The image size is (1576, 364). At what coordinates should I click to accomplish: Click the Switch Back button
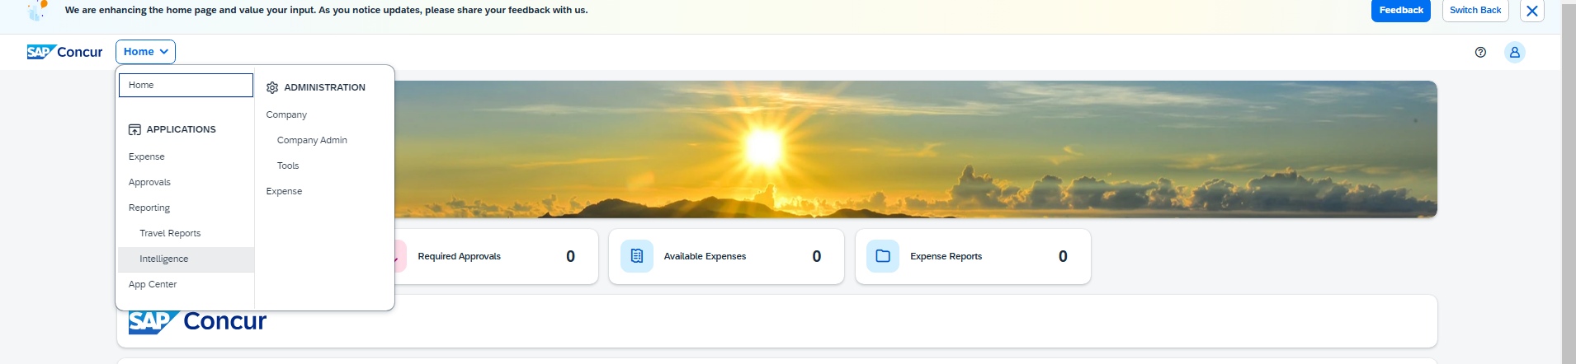tap(1475, 11)
